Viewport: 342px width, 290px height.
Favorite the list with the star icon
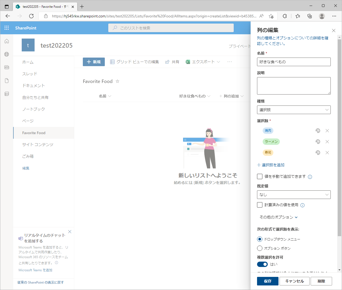point(117,81)
